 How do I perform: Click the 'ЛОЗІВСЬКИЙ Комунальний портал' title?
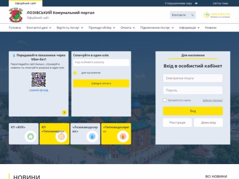(60, 13)
